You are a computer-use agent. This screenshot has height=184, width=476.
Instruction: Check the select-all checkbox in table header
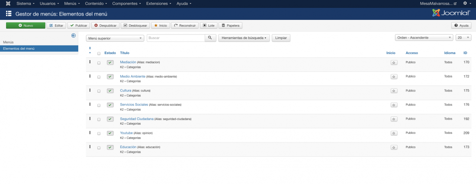[x=99, y=53]
